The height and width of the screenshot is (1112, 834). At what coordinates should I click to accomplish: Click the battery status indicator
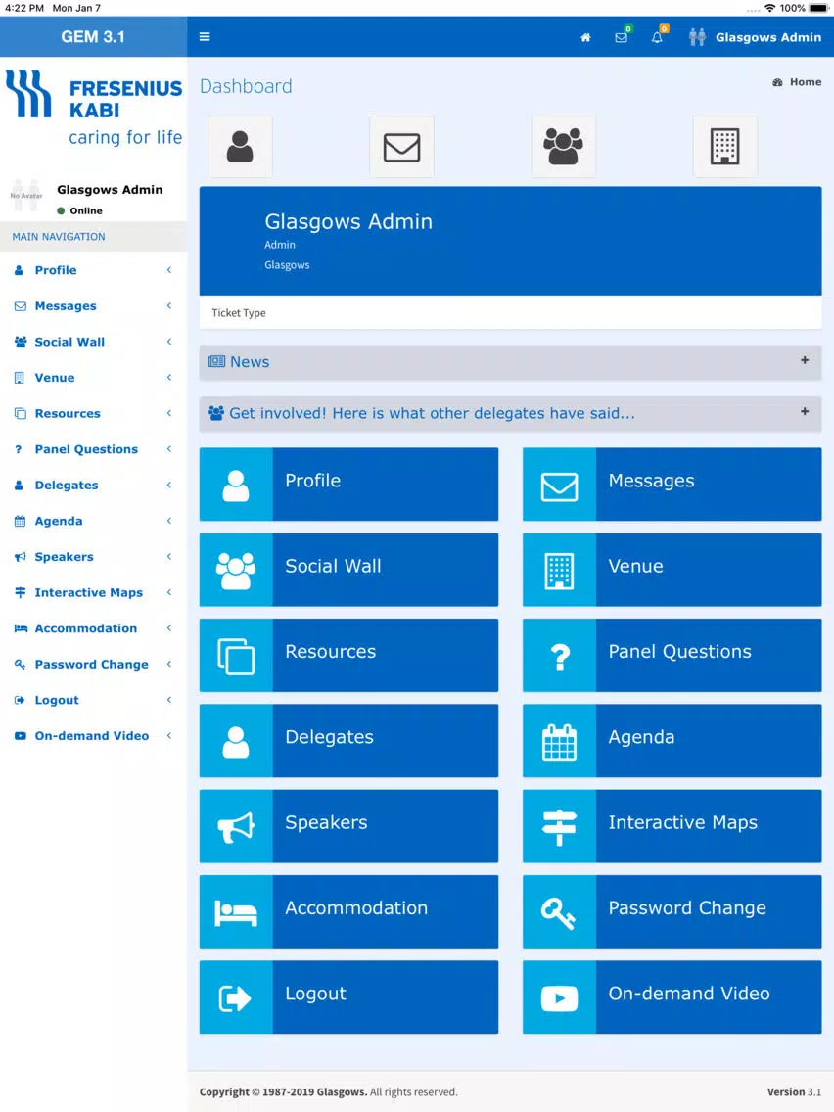pos(818,8)
